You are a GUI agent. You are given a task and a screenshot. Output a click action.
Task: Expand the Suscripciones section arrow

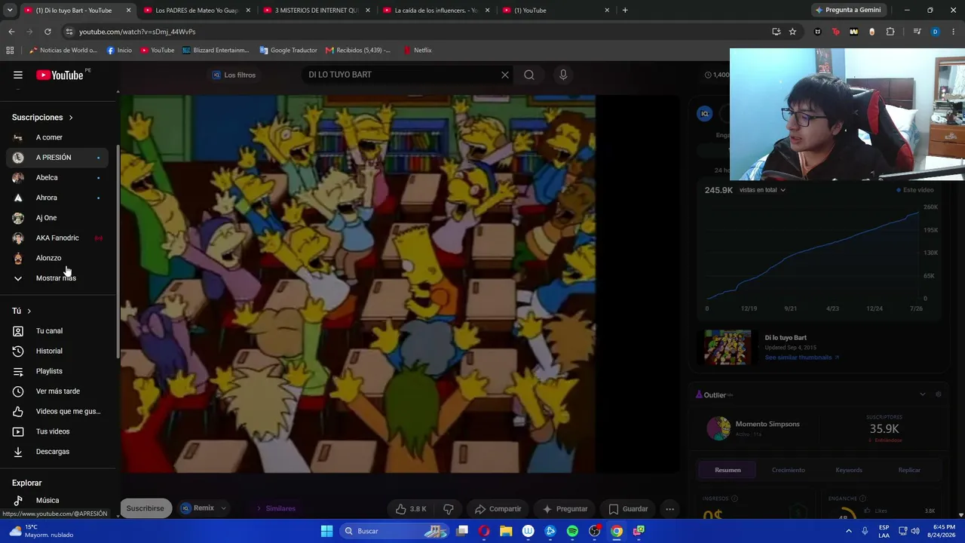71,118
